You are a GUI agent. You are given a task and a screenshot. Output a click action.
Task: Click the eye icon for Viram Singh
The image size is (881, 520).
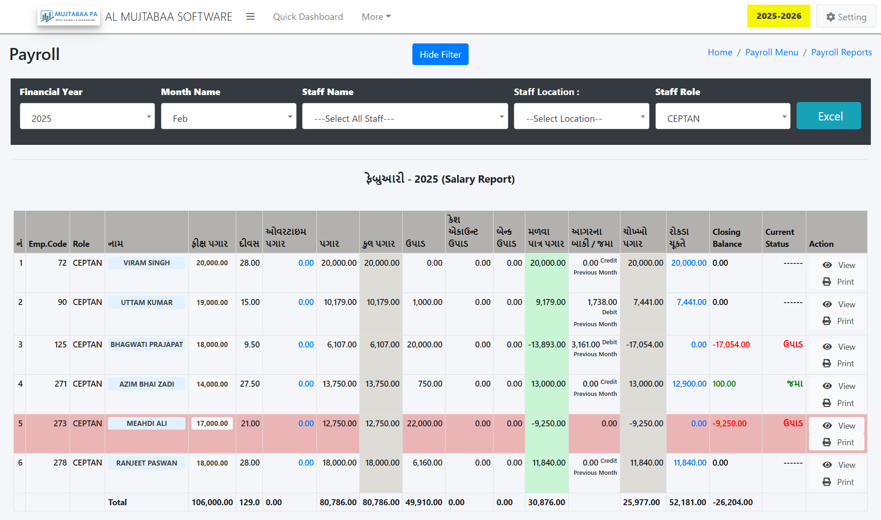point(827,265)
